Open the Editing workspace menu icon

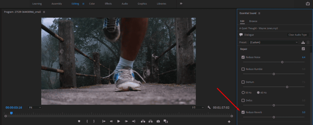click(83, 4)
